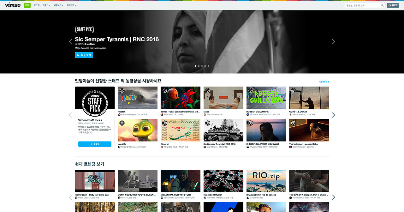Viewport: 404px width, 212px height.
Task: Click the search magnifier icon
Action: (x=383, y=5)
